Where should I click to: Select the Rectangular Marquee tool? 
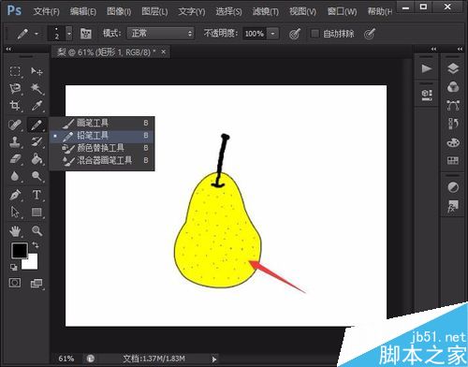coord(15,71)
